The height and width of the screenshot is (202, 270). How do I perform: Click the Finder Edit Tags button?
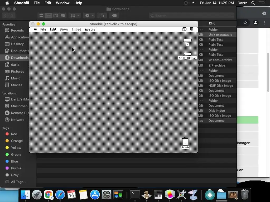(x=114, y=16)
